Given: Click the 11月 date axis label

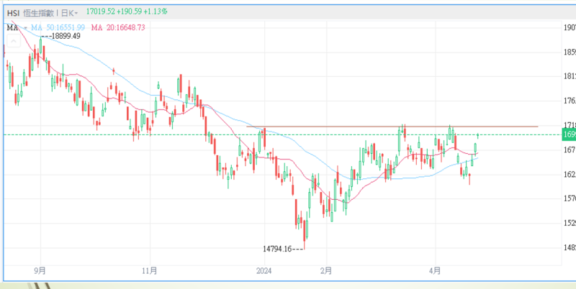Looking at the screenshot, I should coord(149,271).
